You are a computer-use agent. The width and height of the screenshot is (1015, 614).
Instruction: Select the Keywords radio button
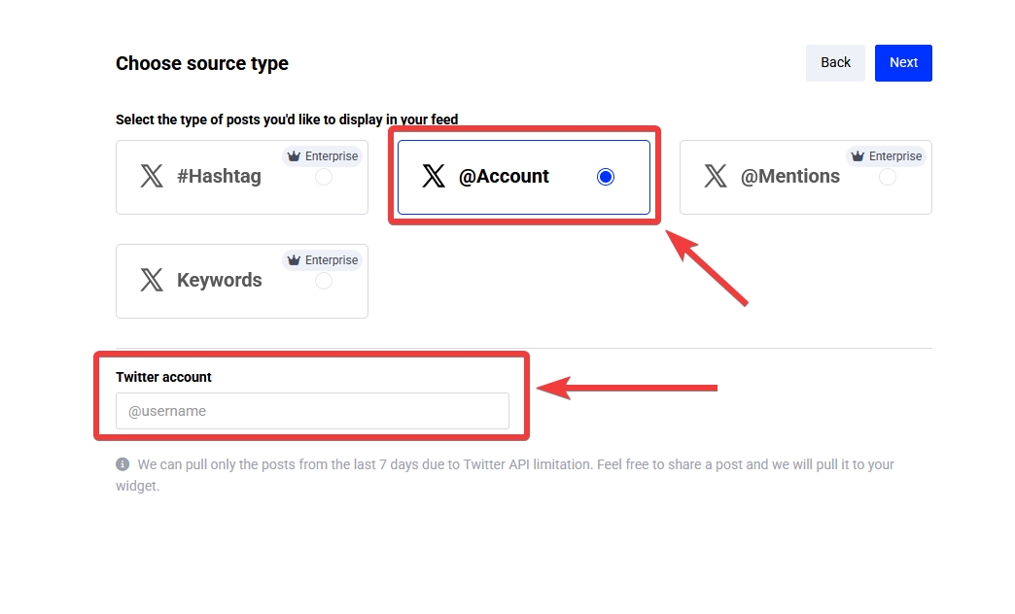tap(323, 282)
